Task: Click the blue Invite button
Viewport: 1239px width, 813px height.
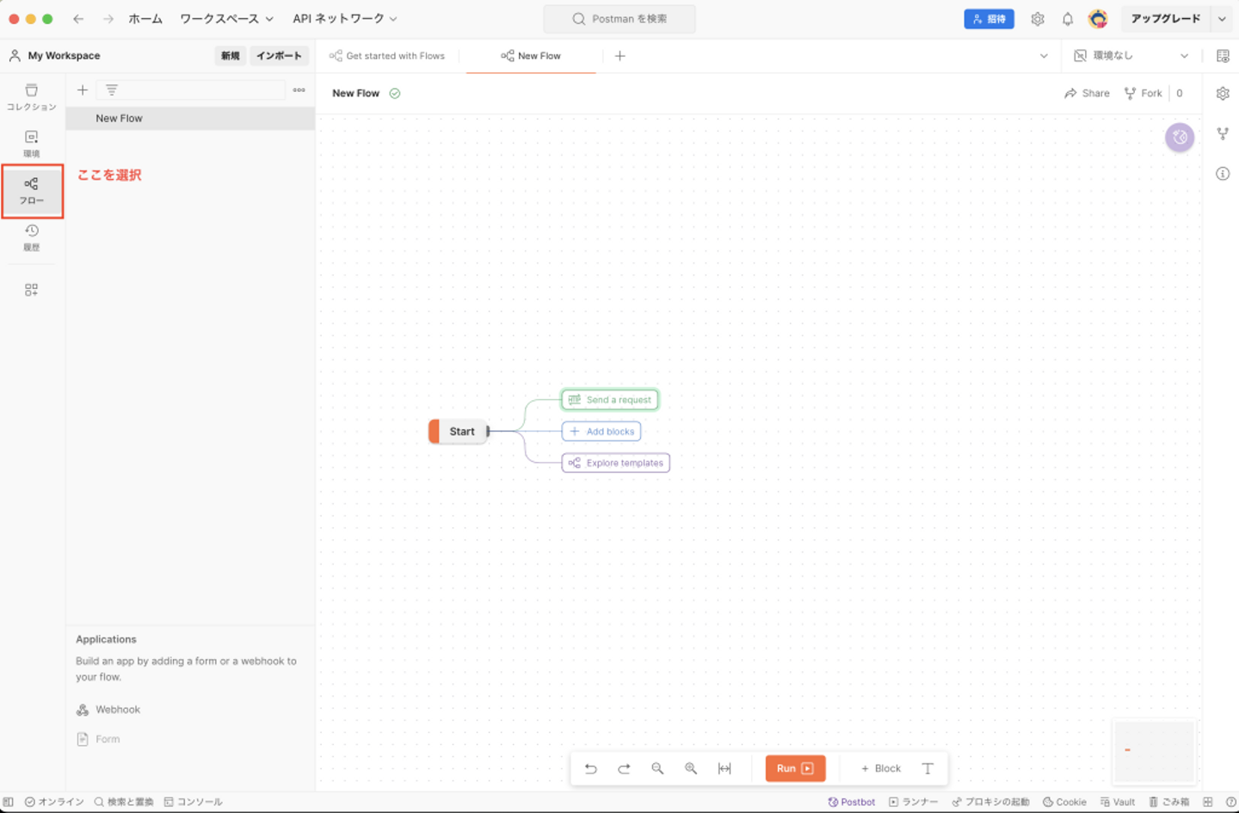Action: 989,19
